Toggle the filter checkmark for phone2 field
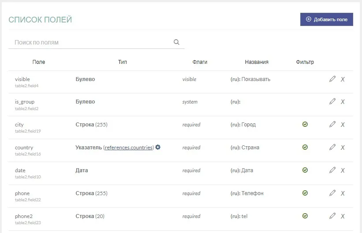Image resolution: width=362 pixels, height=233 pixels. pyautogui.click(x=305, y=216)
